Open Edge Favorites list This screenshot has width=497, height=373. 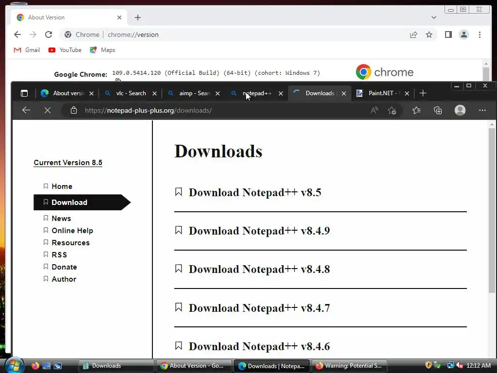click(x=416, y=110)
